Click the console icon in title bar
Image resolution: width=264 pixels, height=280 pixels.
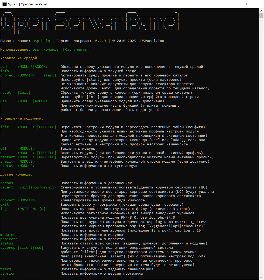coord(5,4)
